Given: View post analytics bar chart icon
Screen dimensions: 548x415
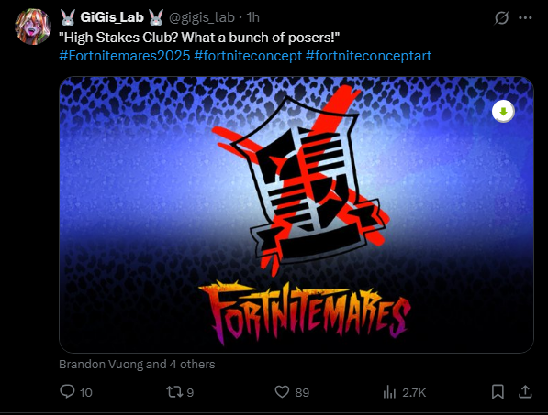Looking at the screenshot, I should 389,392.
